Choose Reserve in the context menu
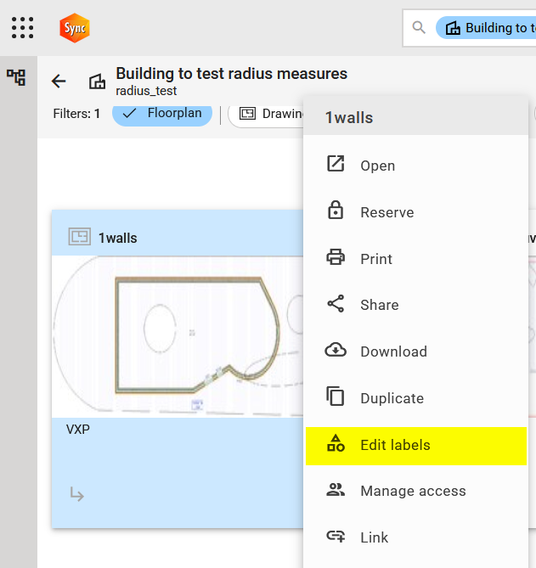The image size is (536, 568). tap(386, 212)
